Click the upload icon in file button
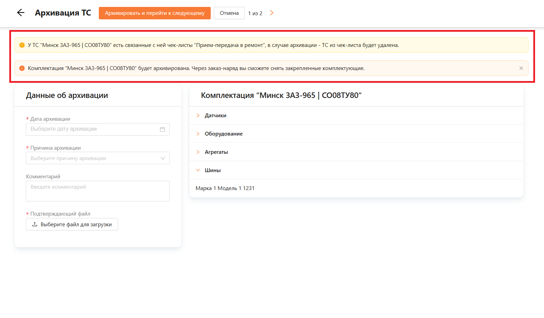Viewport: 544px width, 318px height. [35, 224]
